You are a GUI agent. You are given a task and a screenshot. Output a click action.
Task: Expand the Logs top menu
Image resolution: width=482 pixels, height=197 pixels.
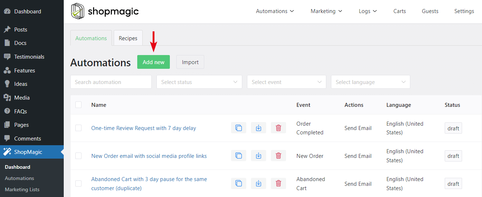tap(368, 11)
